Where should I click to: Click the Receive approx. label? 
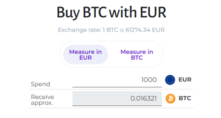pyautogui.click(x=42, y=100)
